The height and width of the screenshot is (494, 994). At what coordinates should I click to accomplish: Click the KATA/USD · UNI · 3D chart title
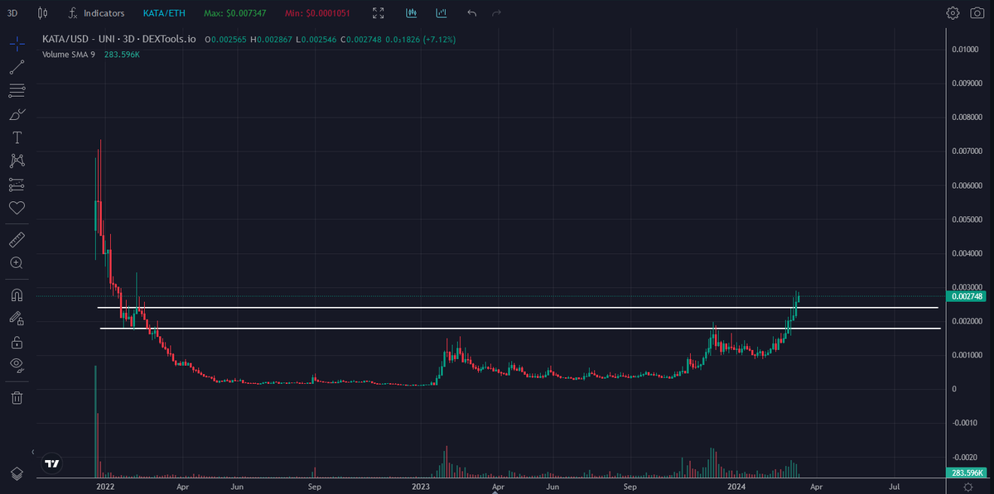[x=118, y=39]
